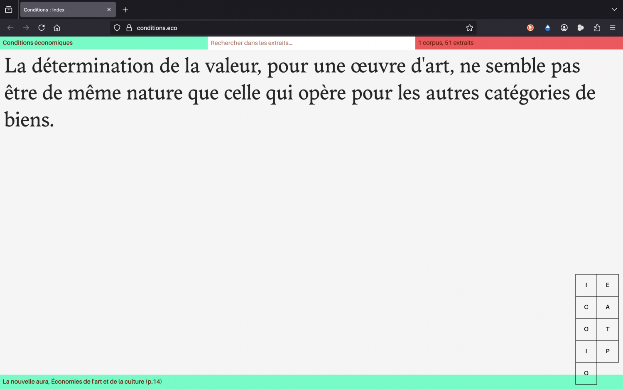Select the letter "T" cell in the grid
Screen dimensions: 623x389
click(x=608, y=329)
